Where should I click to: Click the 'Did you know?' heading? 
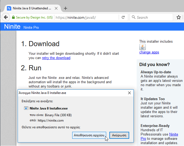point(154,64)
